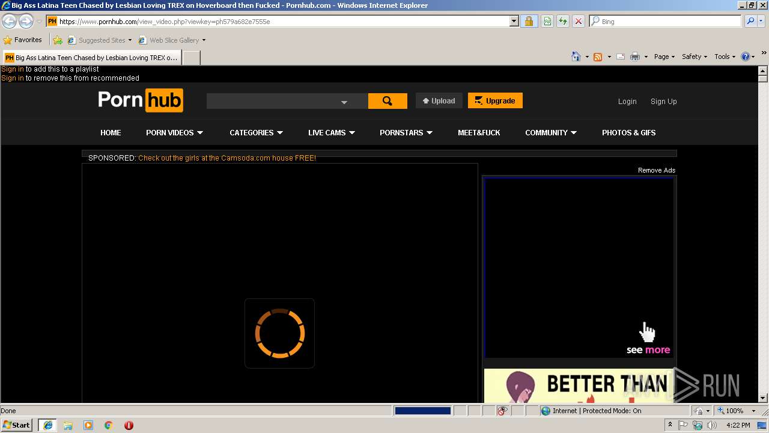
Task: Open the CATEGORIES navigation menu
Action: pyautogui.click(x=256, y=132)
